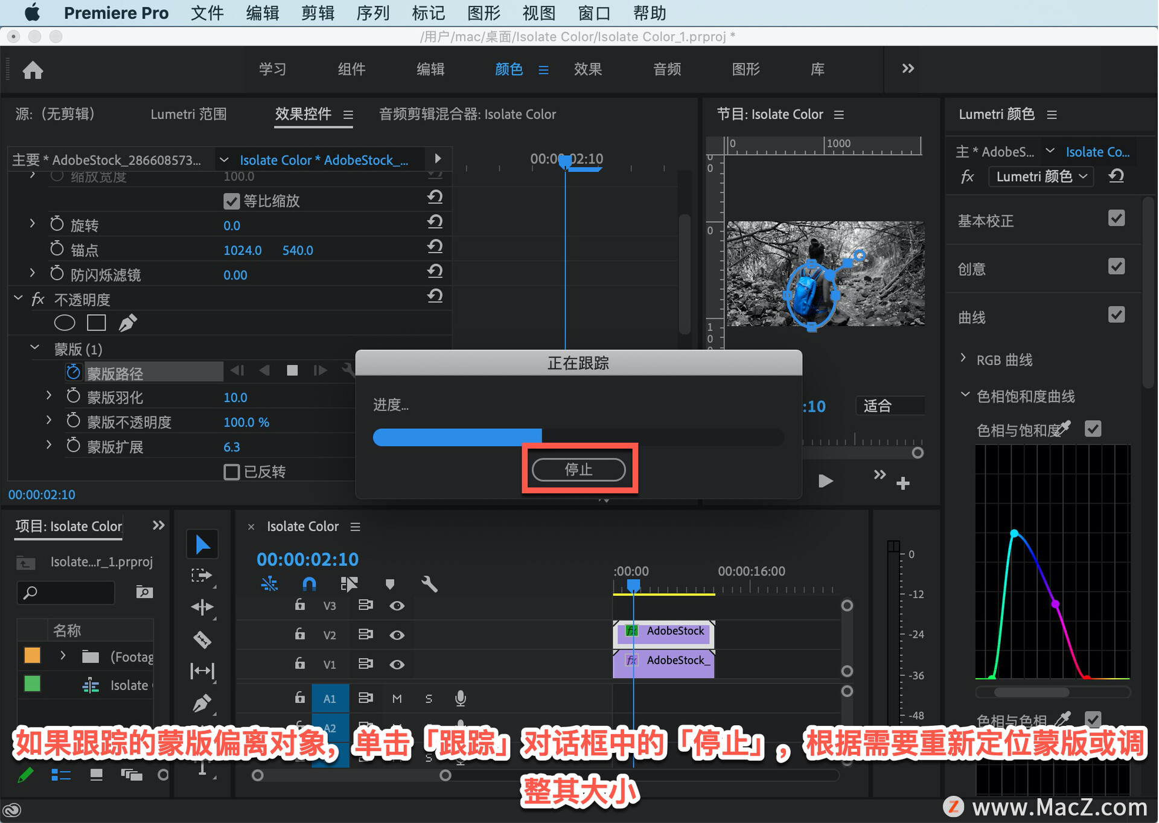
Task: Reset the 旋转 parameter
Action: [435, 222]
